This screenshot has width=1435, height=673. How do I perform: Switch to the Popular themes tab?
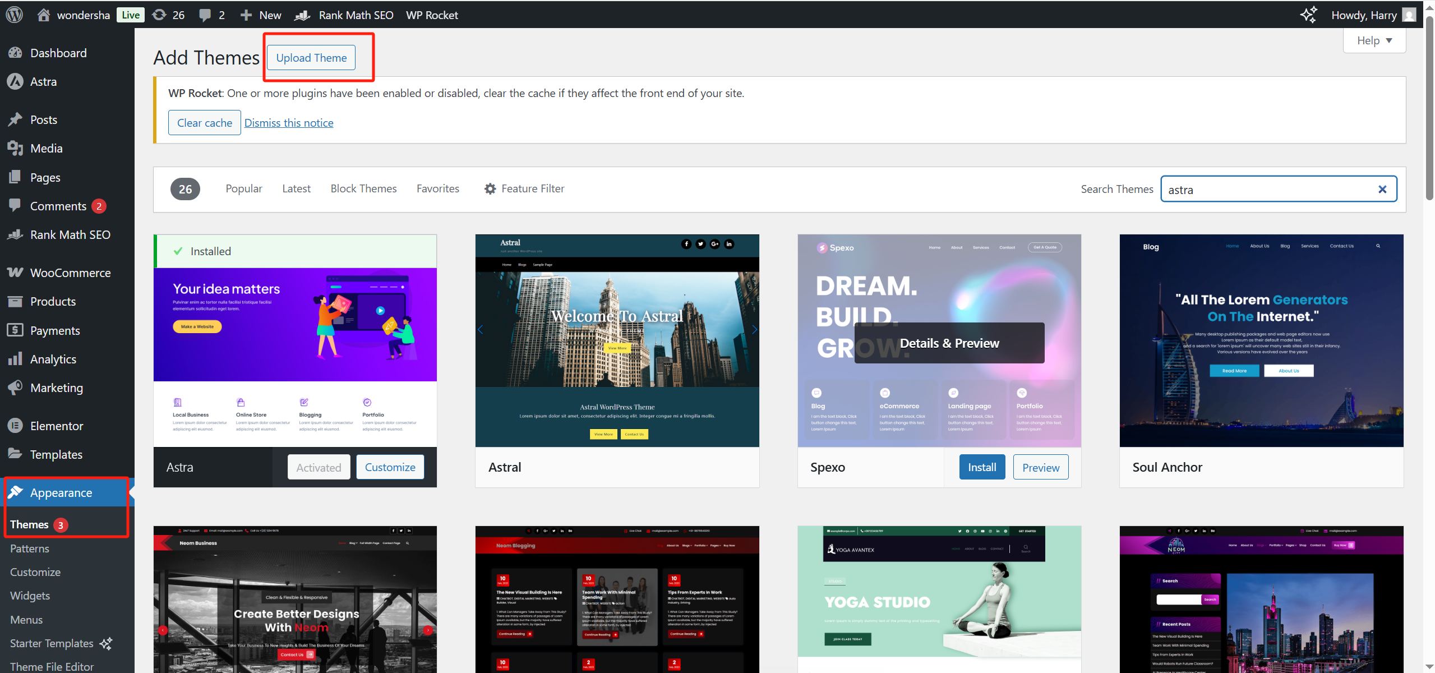243,189
